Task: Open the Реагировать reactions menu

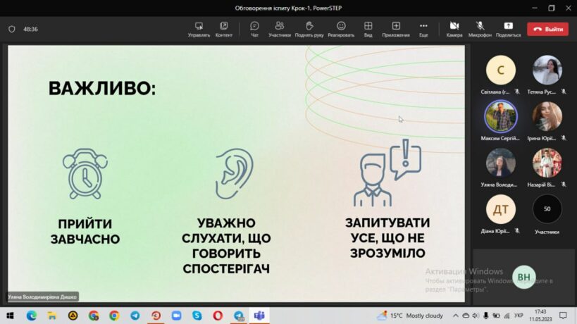Action: [x=341, y=27]
